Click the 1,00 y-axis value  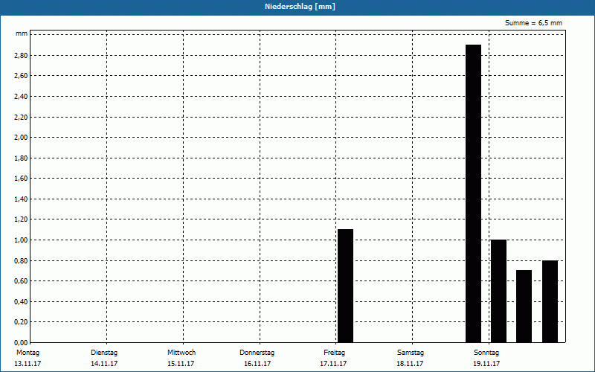click(x=21, y=240)
